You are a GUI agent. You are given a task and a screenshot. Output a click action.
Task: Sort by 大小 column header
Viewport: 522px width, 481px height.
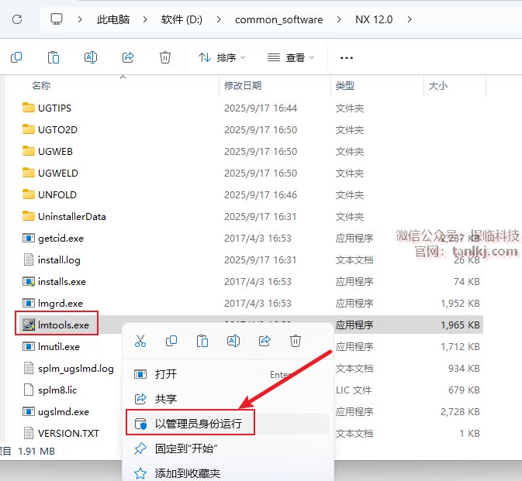pyautogui.click(x=438, y=86)
